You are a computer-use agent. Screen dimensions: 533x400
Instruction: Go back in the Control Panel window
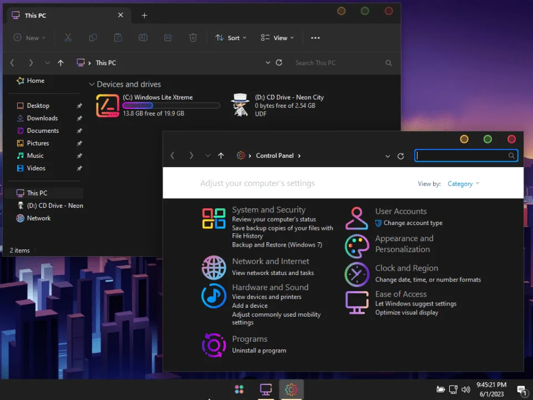[x=172, y=156]
